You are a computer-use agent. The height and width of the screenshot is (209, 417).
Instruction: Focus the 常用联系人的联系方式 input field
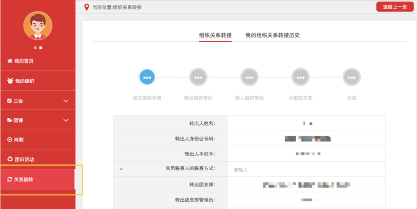pyautogui.click(x=306, y=169)
